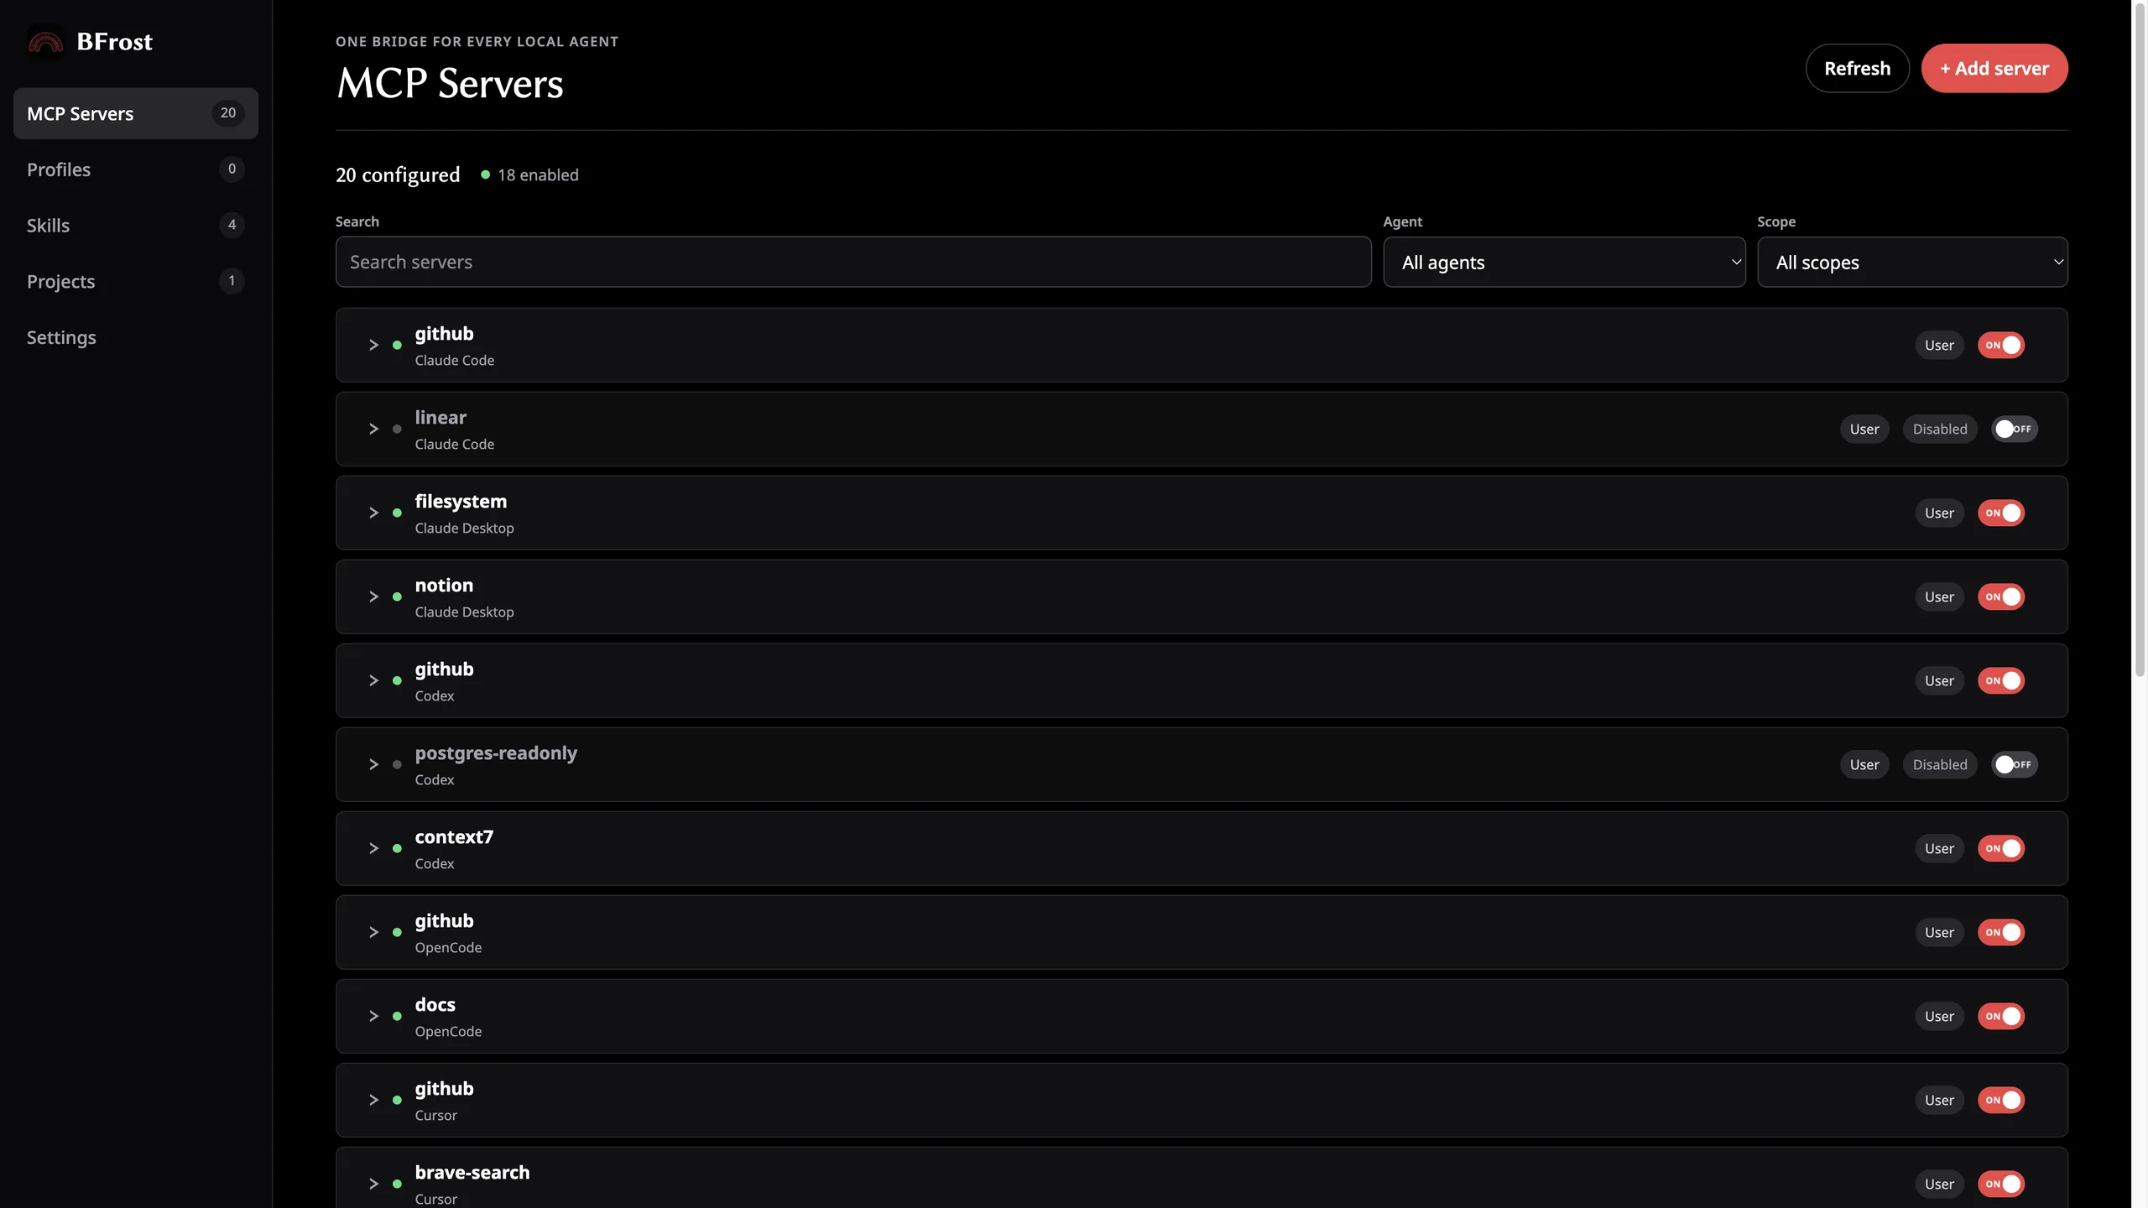Screen dimensions: 2148x1208
Task: Click the green status dot of github Cursor
Action: coord(397,1101)
